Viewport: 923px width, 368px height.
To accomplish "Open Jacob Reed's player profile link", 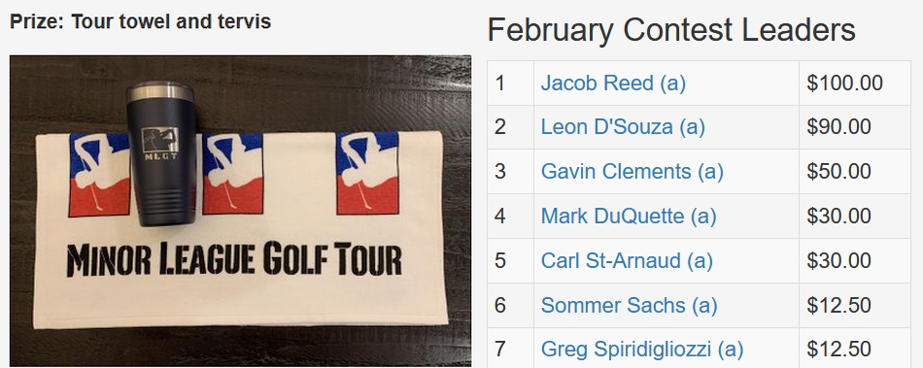I will (x=613, y=83).
